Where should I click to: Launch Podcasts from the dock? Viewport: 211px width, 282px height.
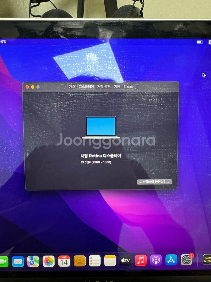156,260
